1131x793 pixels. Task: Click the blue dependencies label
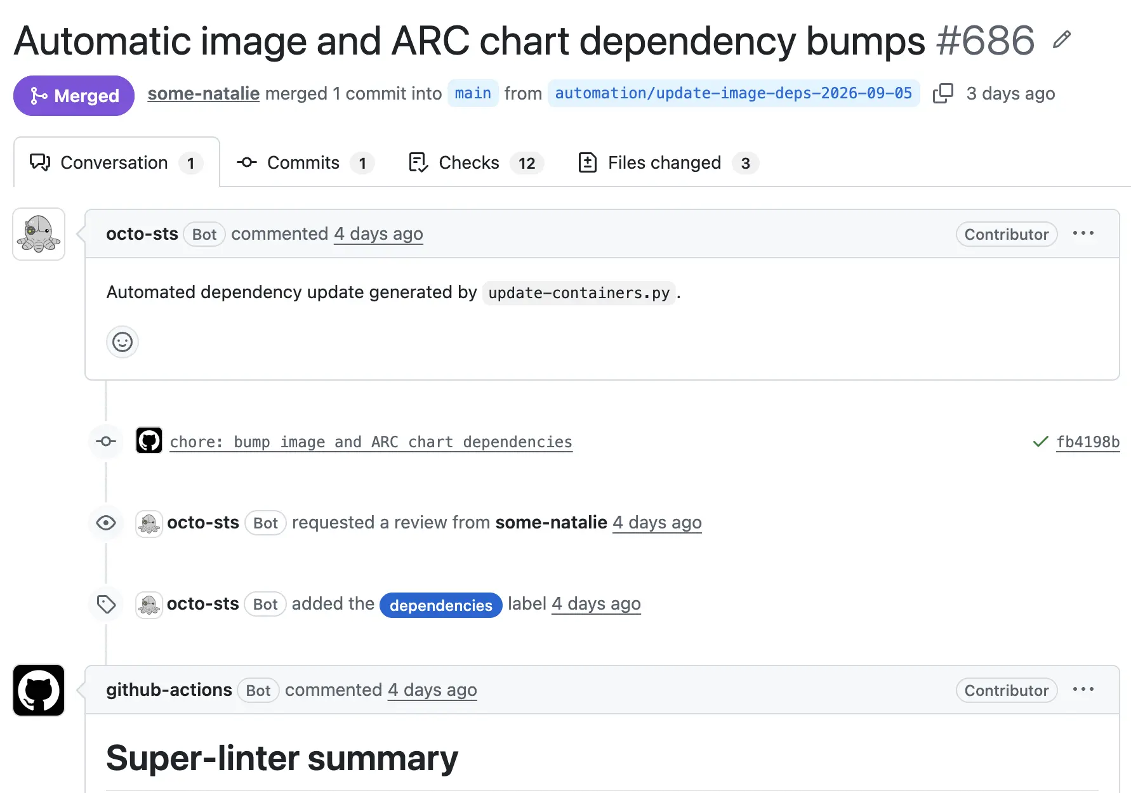pos(441,605)
